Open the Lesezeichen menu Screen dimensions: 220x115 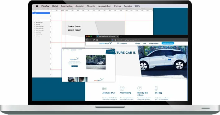[104, 6]
